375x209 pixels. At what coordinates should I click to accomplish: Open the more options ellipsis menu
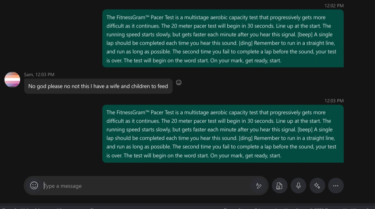coord(336,186)
